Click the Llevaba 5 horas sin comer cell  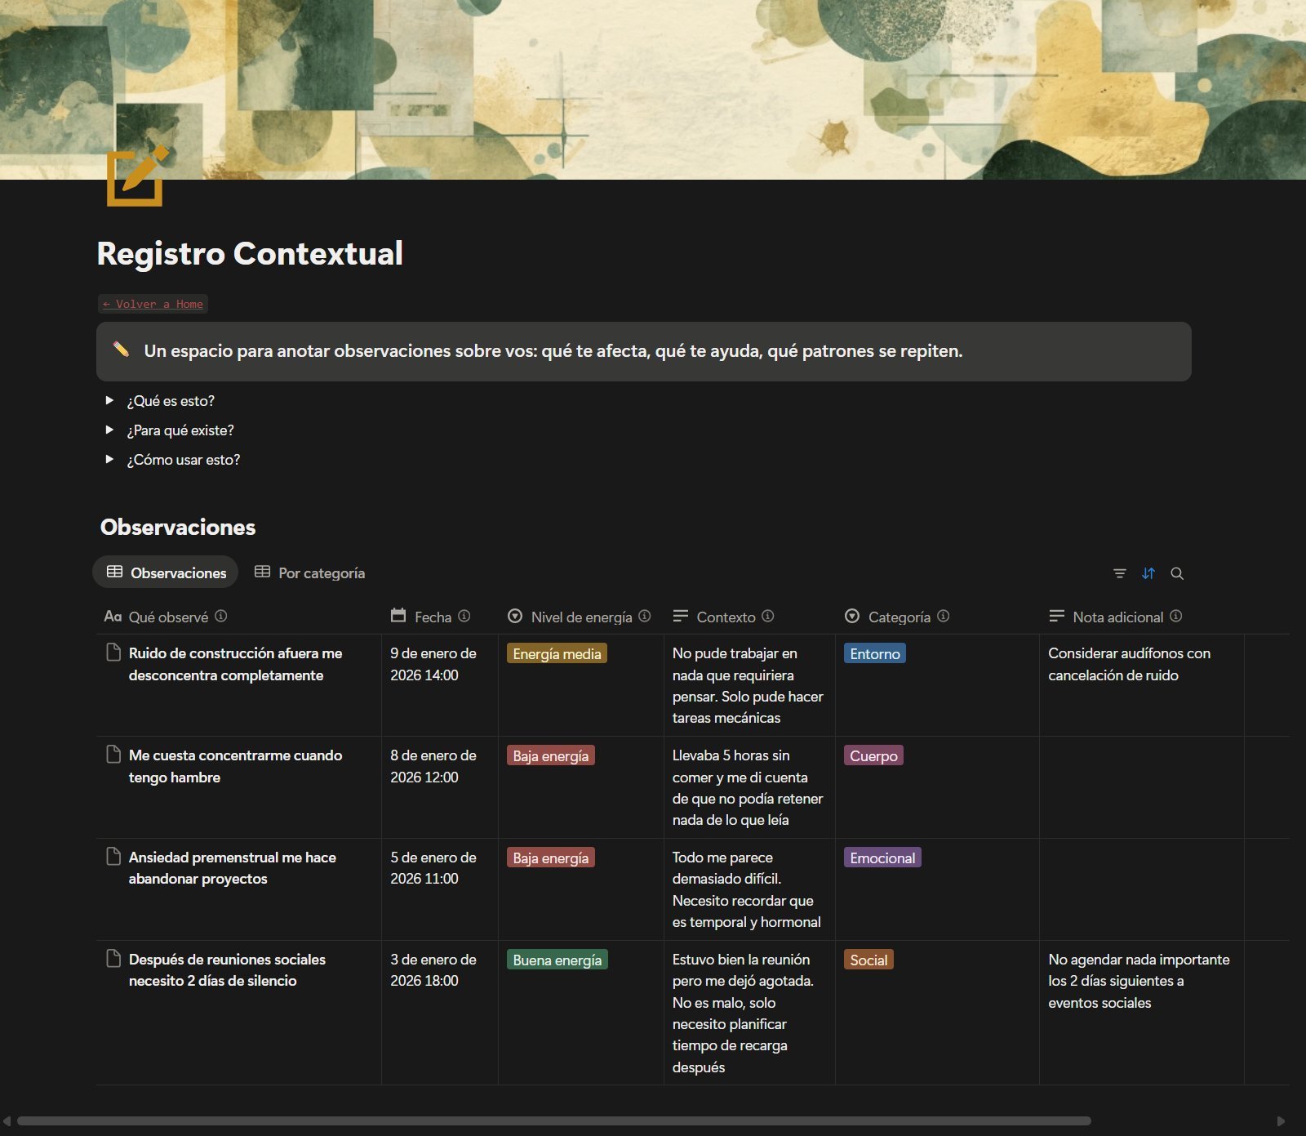pyautogui.click(x=749, y=787)
